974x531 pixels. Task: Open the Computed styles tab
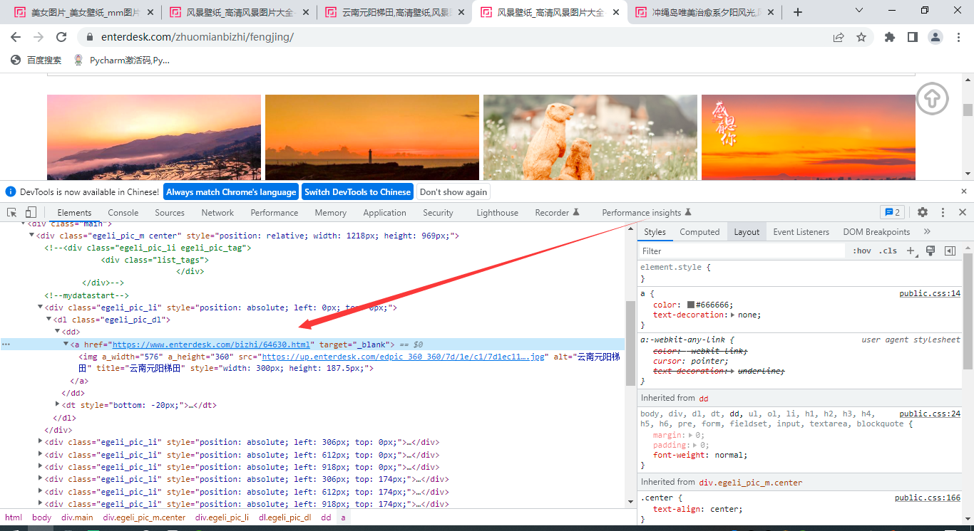699,231
